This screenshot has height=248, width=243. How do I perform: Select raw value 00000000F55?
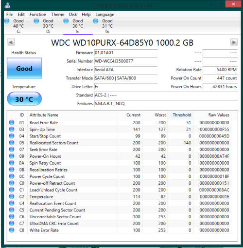pos(214,130)
